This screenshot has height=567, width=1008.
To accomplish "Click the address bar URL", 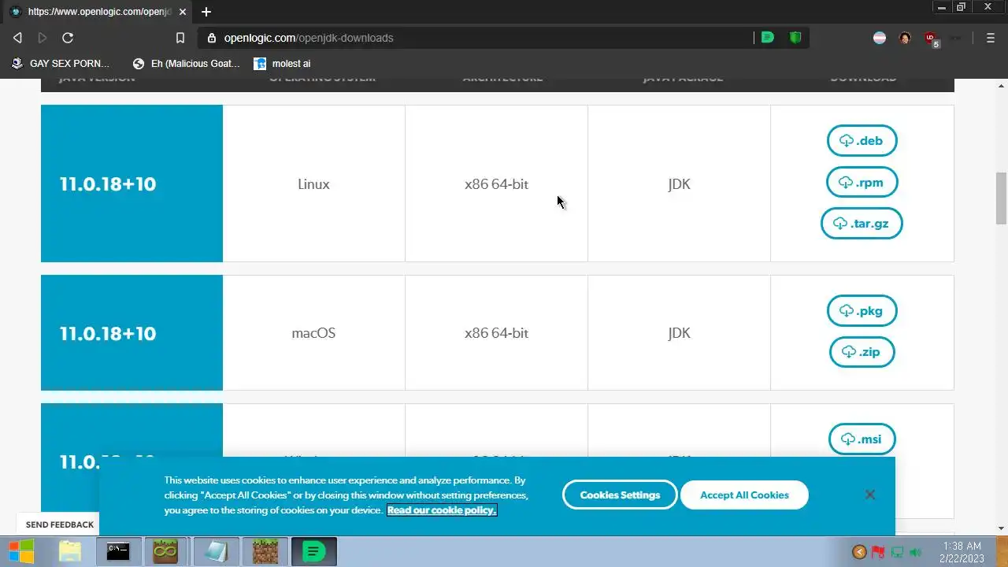I will (309, 38).
